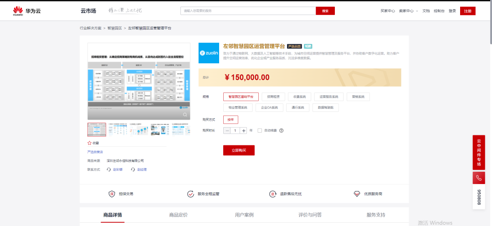The height and width of the screenshot is (226, 492).
Task: Open the 用户案例 tab
Action: tap(244, 215)
